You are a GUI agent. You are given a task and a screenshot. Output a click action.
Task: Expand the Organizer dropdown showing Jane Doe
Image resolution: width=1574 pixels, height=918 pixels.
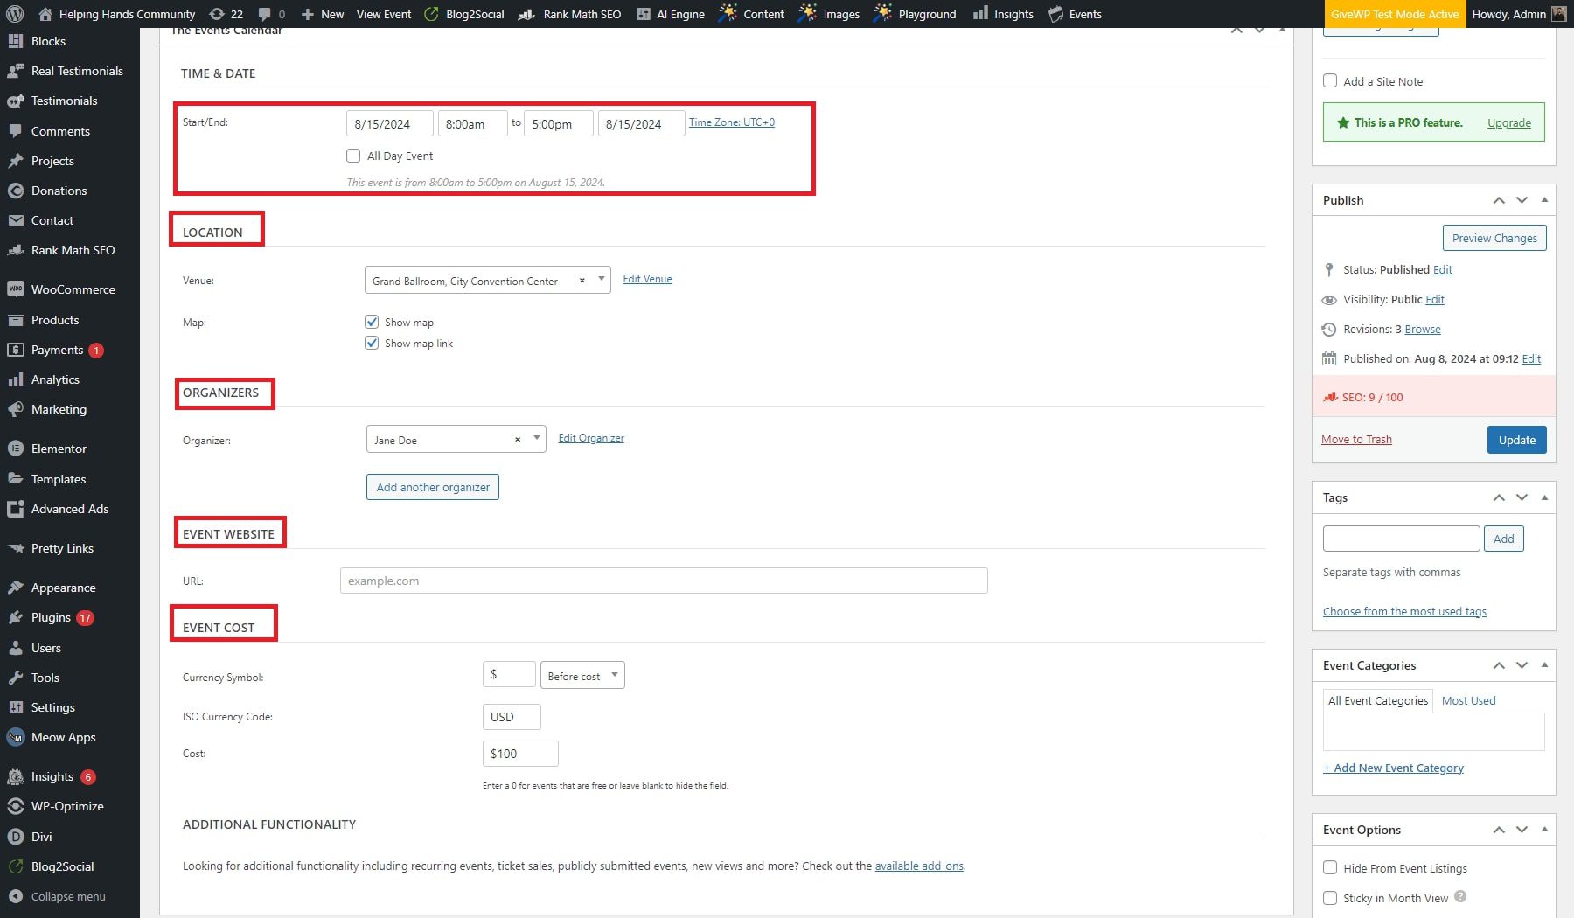click(x=536, y=439)
